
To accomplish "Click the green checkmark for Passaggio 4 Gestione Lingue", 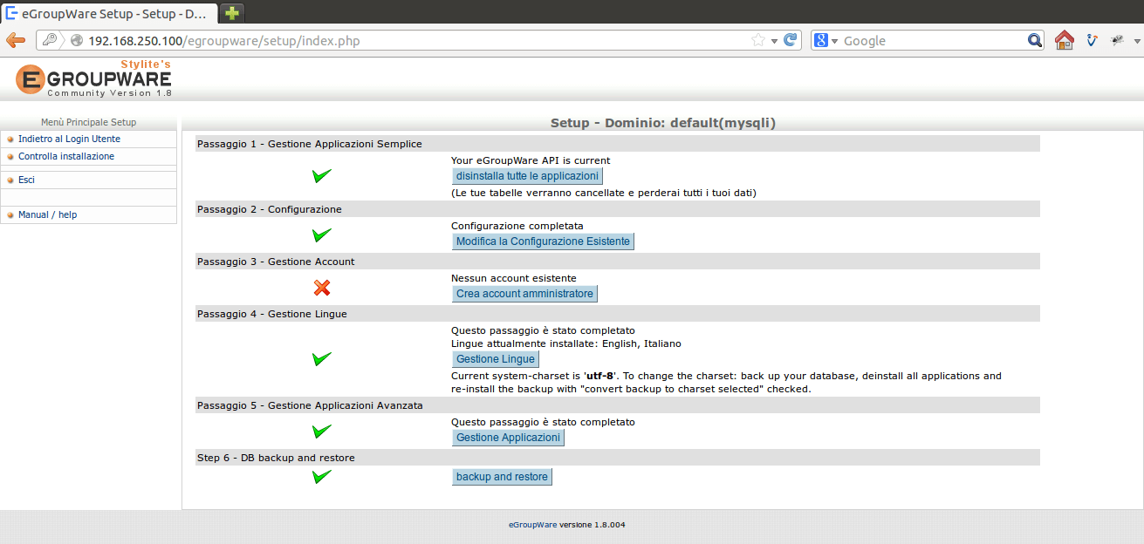I will [322, 359].
